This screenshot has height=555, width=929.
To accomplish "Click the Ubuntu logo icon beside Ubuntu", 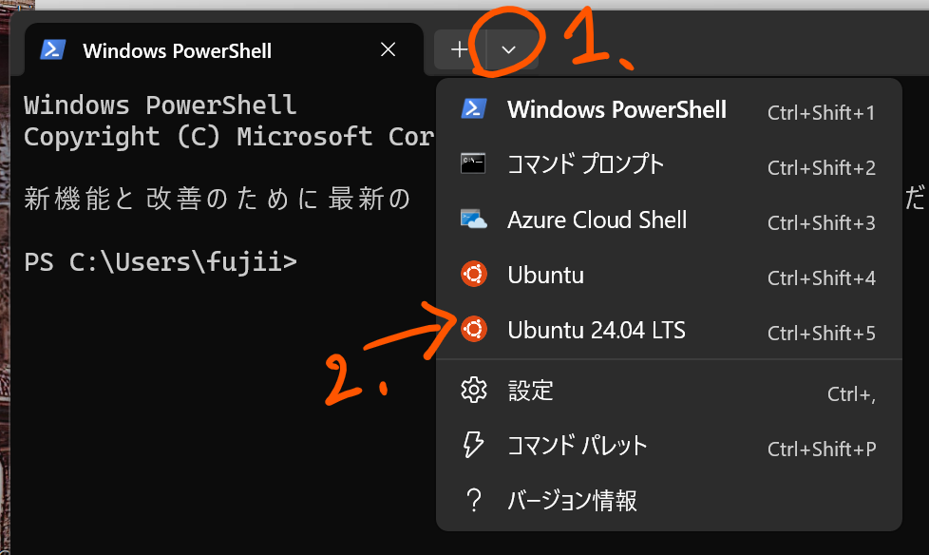I will click(x=473, y=276).
